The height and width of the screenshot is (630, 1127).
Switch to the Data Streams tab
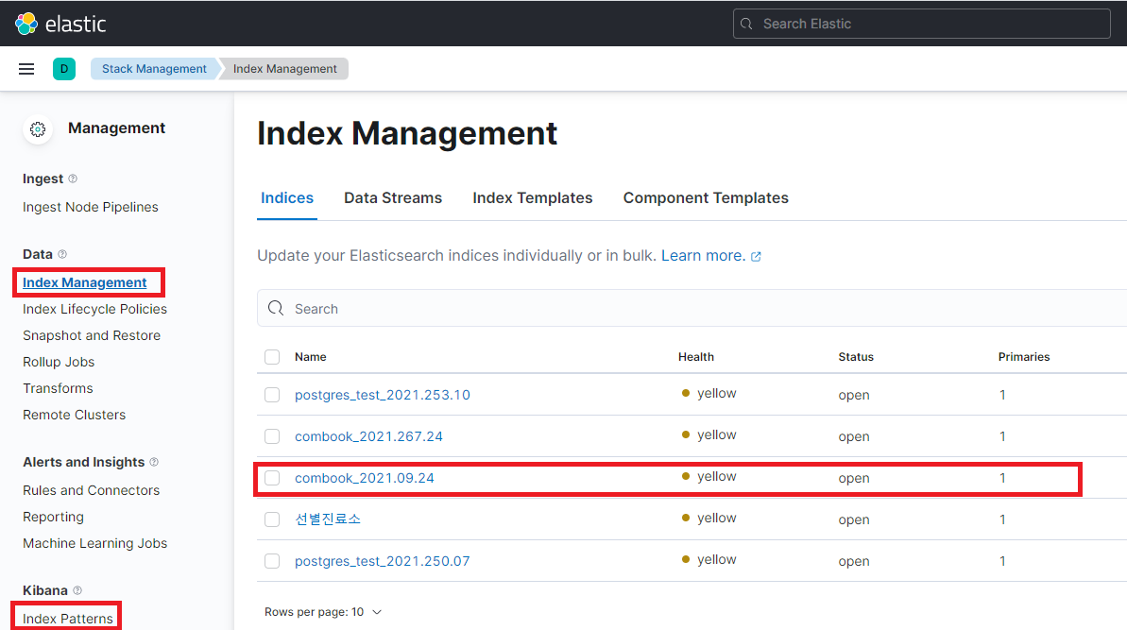393,198
